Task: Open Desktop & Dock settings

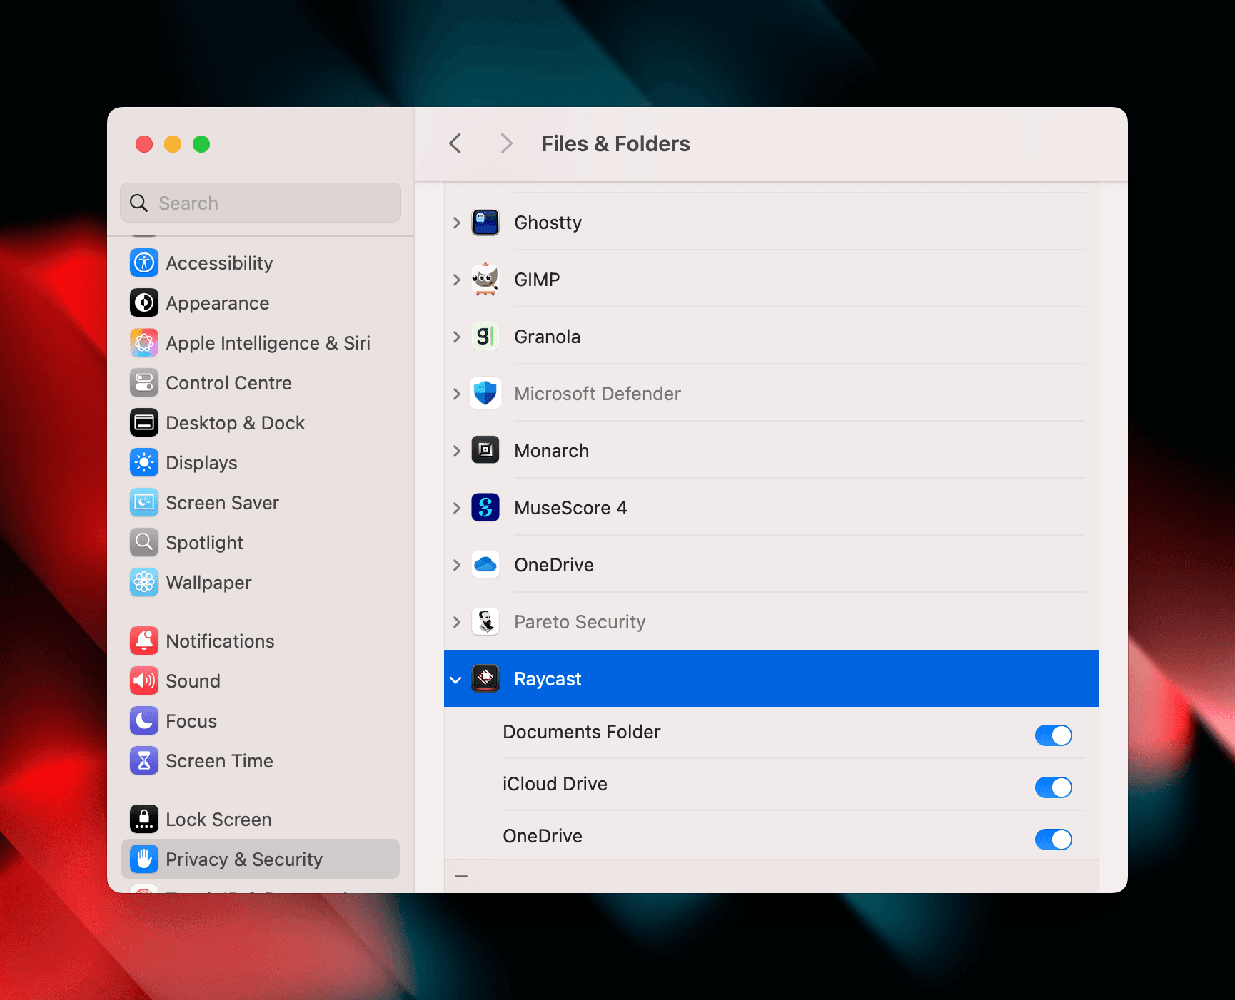Action: pyautogui.click(x=235, y=422)
